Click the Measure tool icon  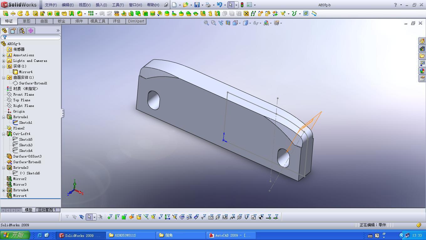tap(314, 13)
